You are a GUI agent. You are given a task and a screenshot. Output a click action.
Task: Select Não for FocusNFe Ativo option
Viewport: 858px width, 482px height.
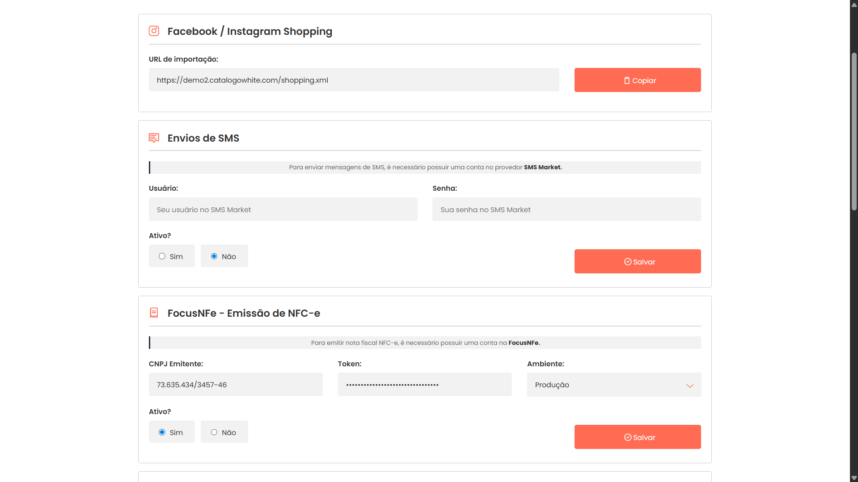pos(214,432)
